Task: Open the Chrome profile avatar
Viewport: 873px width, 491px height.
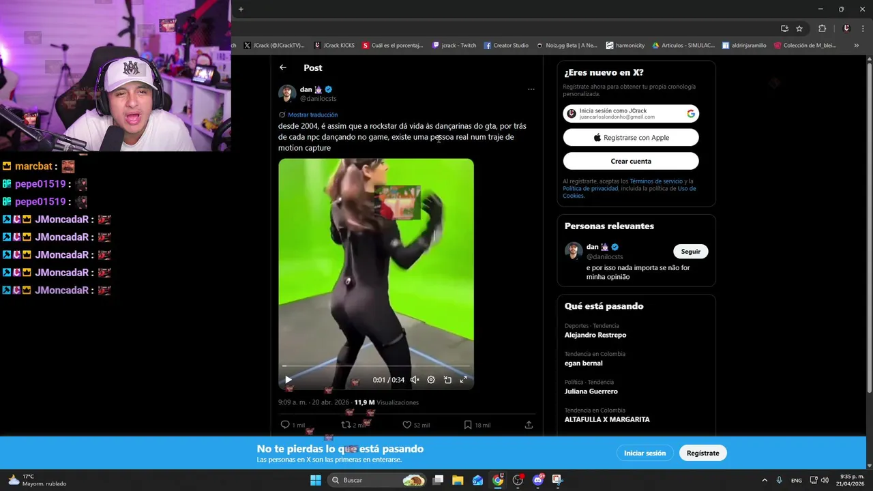Action: coord(846,29)
